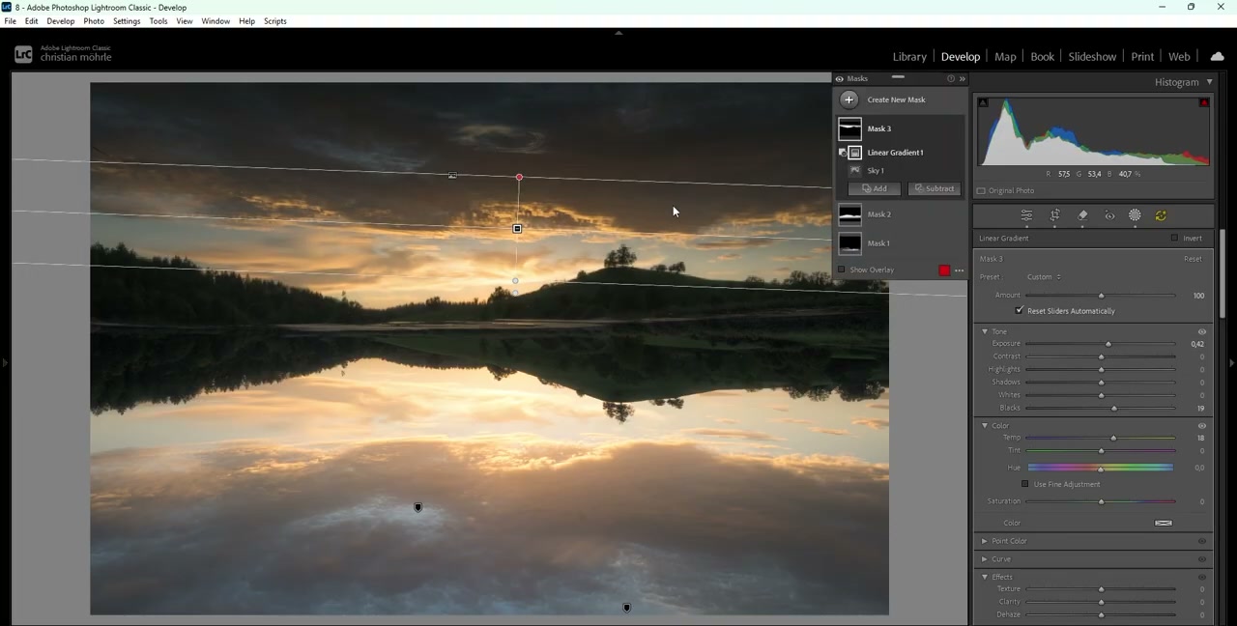Open the Map module

pyautogui.click(x=1005, y=57)
